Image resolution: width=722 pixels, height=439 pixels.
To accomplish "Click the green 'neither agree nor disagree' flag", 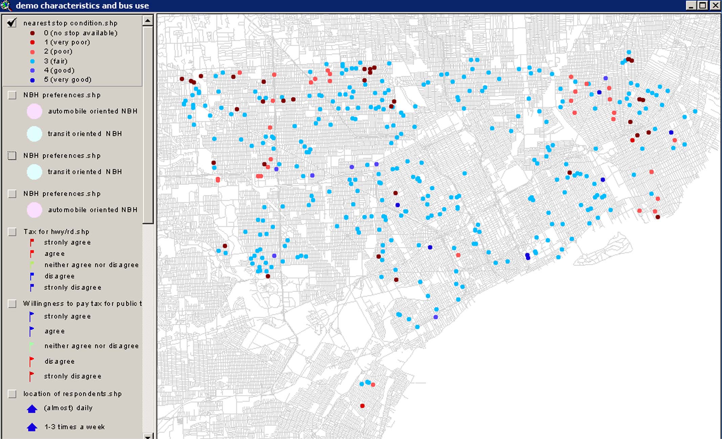I will click(x=32, y=265).
